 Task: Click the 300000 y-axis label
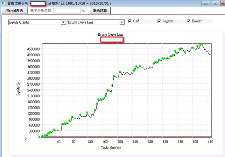coord(34,131)
